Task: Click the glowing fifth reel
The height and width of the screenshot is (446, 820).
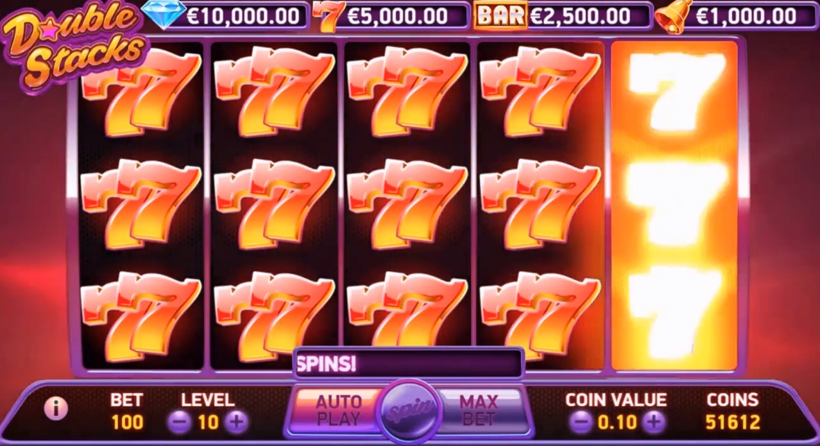Action: pyautogui.click(x=674, y=206)
